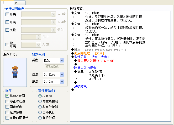Select the 与事件接触 trigger radio button
The image size is (174, 125).
(40, 107)
